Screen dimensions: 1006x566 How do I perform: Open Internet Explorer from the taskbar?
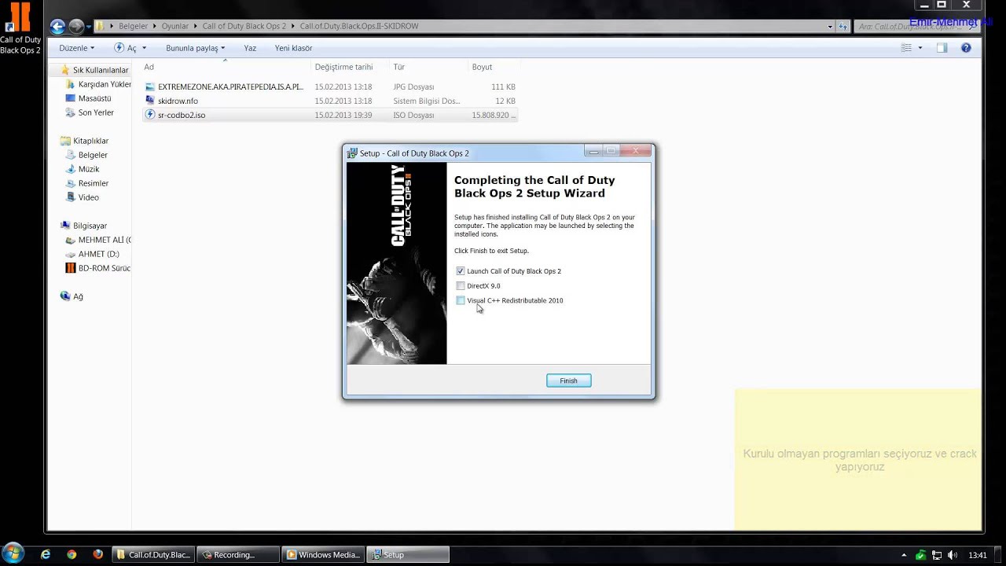pyautogui.click(x=46, y=554)
